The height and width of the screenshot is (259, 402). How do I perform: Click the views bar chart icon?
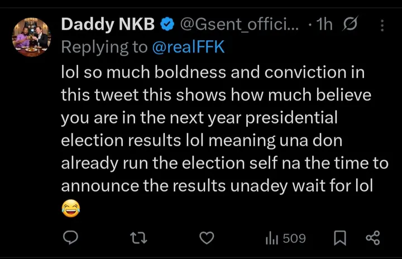click(272, 238)
